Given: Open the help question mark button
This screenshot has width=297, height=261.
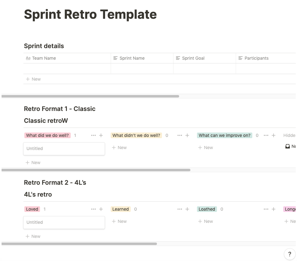Looking at the screenshot, I should 289,254.
